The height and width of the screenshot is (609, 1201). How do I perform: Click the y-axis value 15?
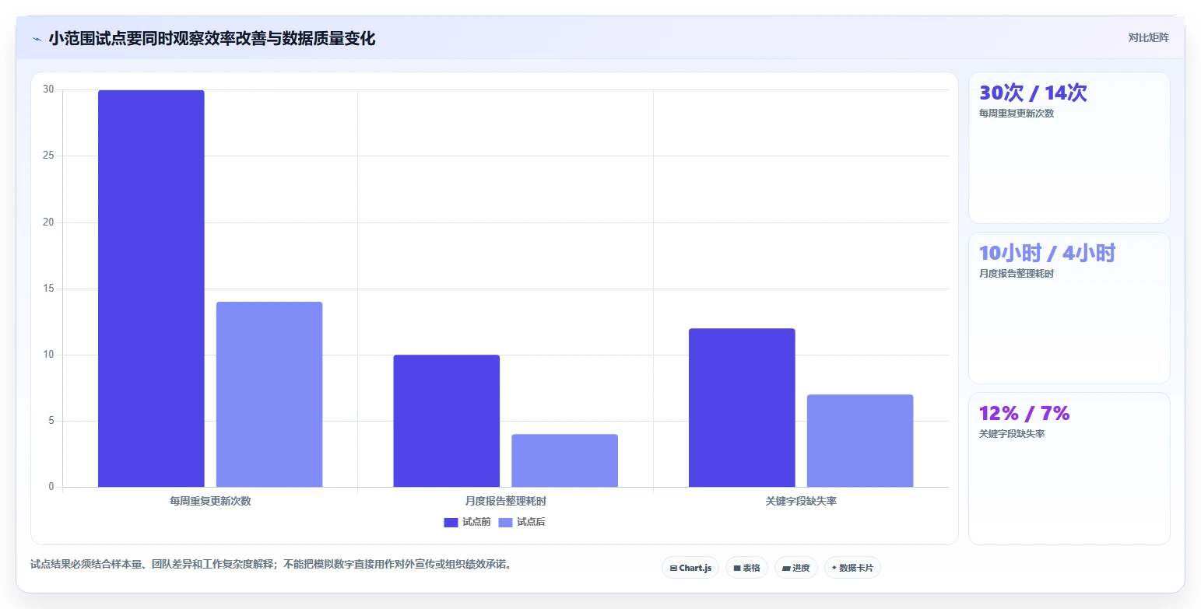(48, 289)
